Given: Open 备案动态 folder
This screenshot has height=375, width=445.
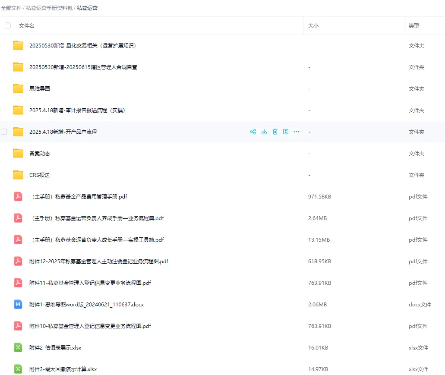Looking at the screenshot, I should tap(40, 153).
